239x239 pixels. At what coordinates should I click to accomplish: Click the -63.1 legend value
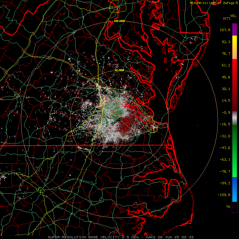click(225, 160)
